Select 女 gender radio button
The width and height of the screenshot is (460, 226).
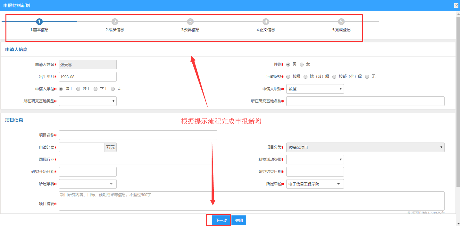[302, 65]
